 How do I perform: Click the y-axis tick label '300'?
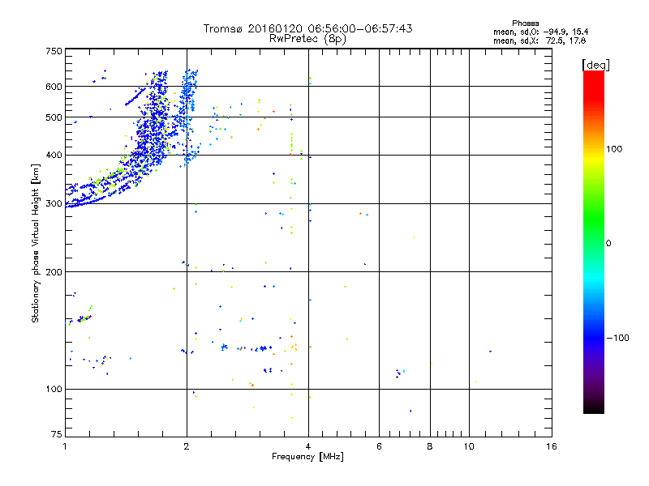click(x=54, y=204)
